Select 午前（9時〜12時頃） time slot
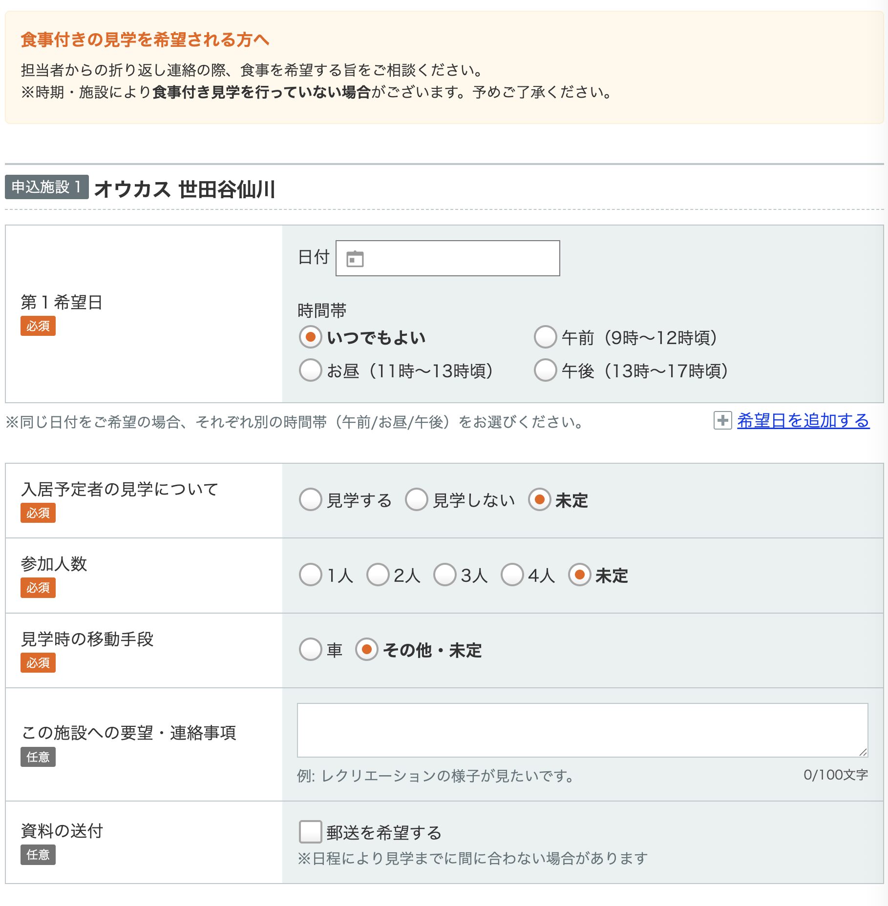Image resolution: width=888 pixels, height=906 pixels. point(545,337)
